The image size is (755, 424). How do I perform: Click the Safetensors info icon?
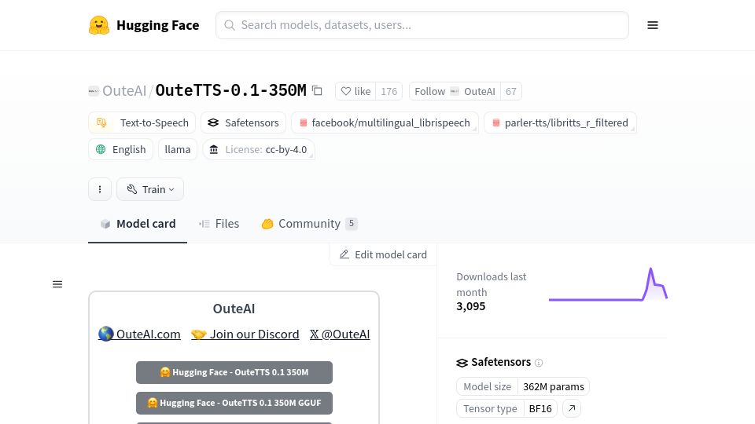tap(539, 363)
